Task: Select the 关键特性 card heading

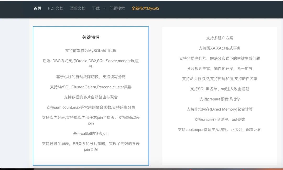Action: (91, 37)
